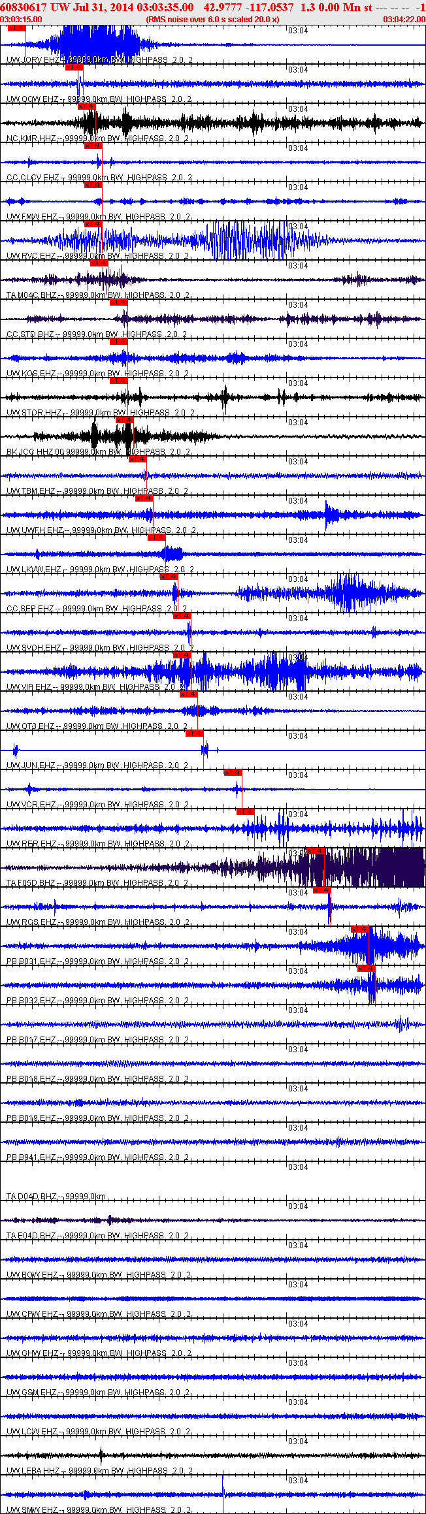
Task: Click the red pick flag on NC.KMR trace
Action: [87, 106]
